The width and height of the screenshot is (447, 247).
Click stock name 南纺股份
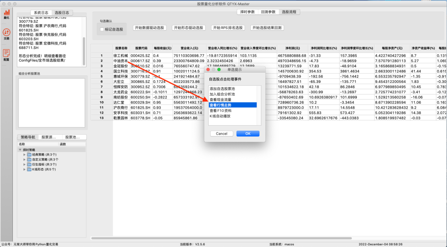pos(120,97)
